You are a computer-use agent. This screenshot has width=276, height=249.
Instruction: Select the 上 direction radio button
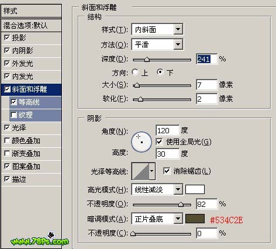(135, 72)
